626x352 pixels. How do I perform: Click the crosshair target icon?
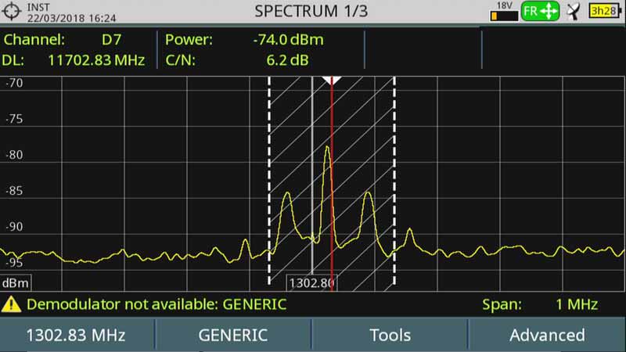pyautogui.click(x=12, y=11)
